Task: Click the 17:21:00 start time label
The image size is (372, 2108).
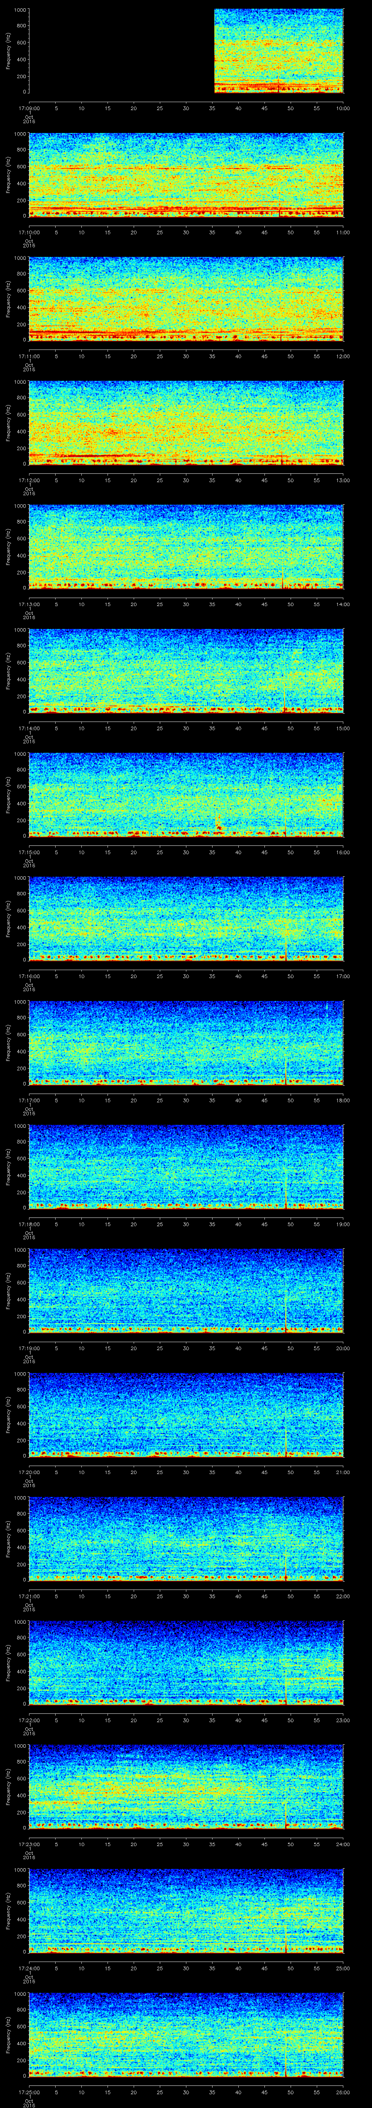Action: click(x=29, y=1596)
